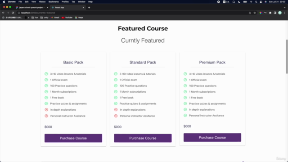Click Standard Pack's Personal instructor Assitance cross icon
The image size is (288, 162).
pyautogui.click(x=116, y=116)
